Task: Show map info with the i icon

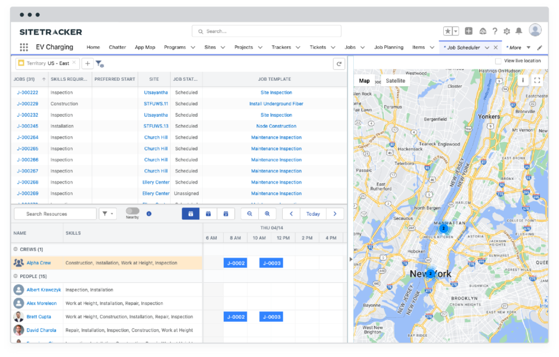Action: [x=522, y=80]
